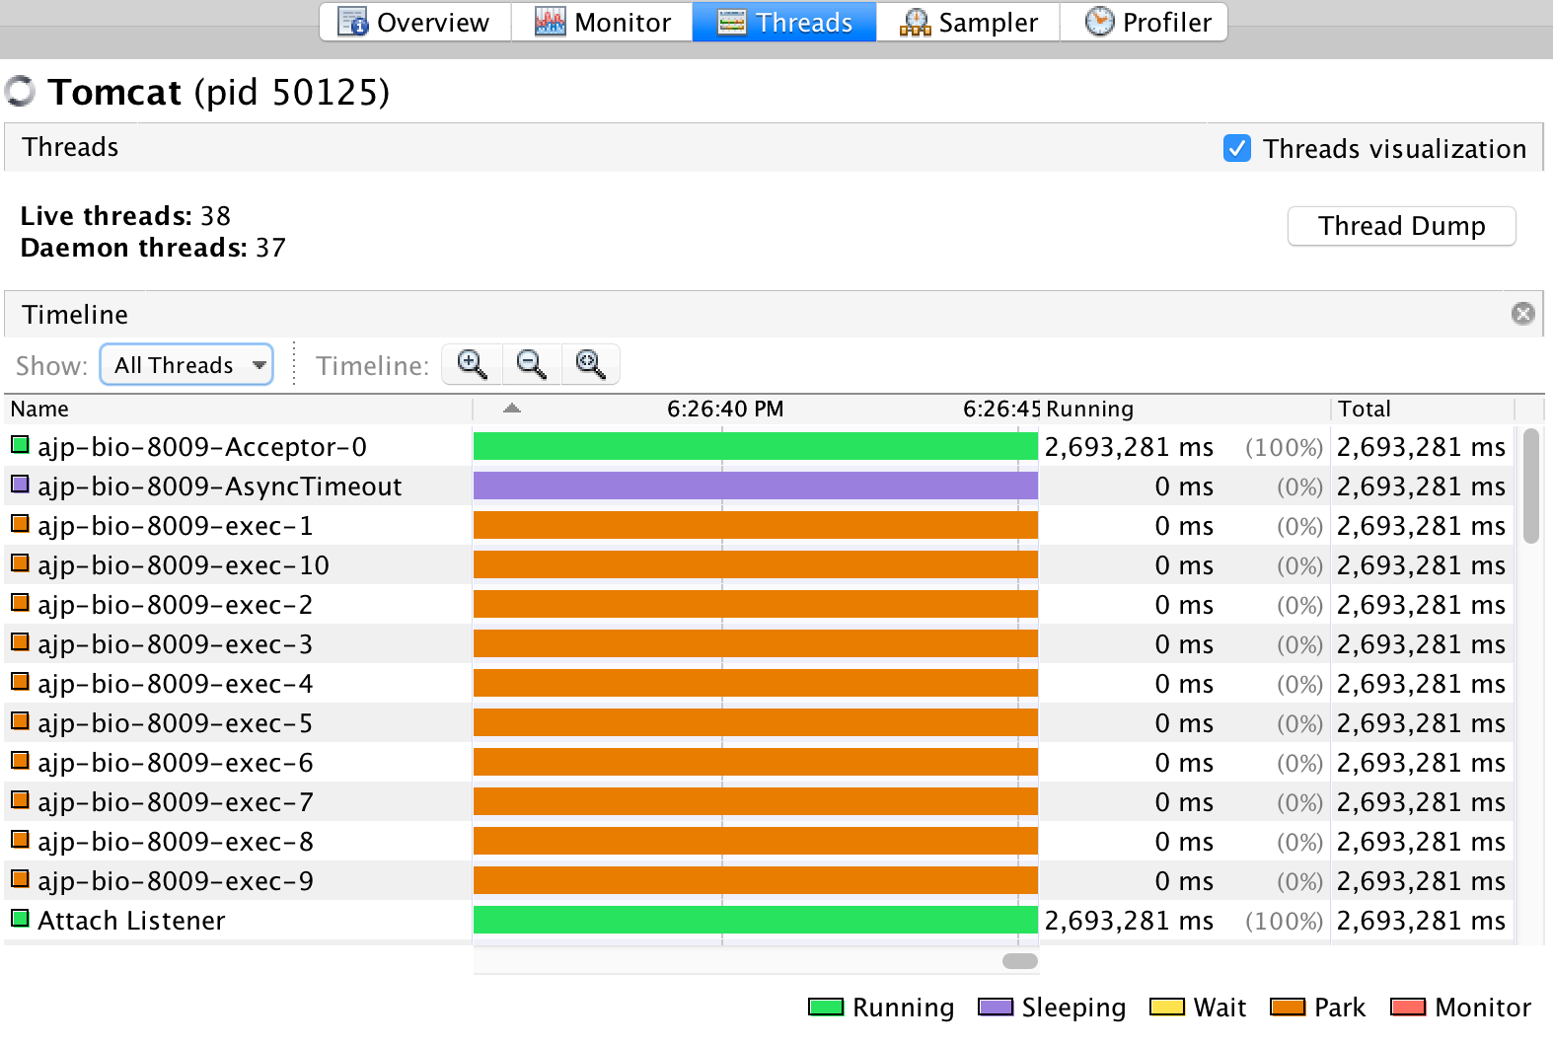The width and height of the screenshot is (1553, 1046).
Task: Click the fit-to-width timeline zoom icon
Action: click(x=590, y=364)
